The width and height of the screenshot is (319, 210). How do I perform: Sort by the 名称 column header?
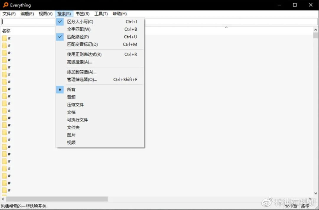[6, 31]
